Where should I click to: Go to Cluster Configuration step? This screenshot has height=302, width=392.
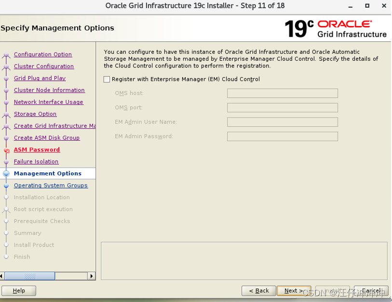click(44, 66)
